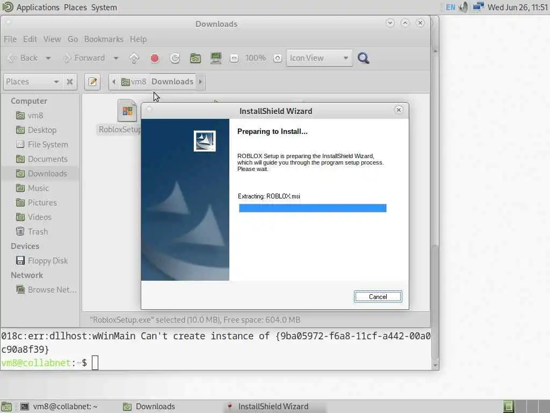Click the workspace switcher in bottom panel

pos(525,407)
